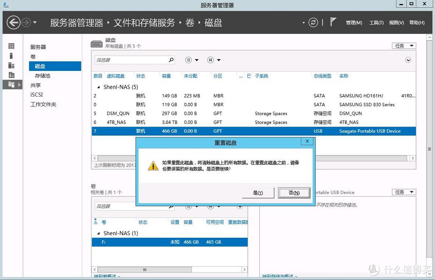Click the refresh icon in the top bar
Viewport: 435px width, 280px height.
coord(313,23)
